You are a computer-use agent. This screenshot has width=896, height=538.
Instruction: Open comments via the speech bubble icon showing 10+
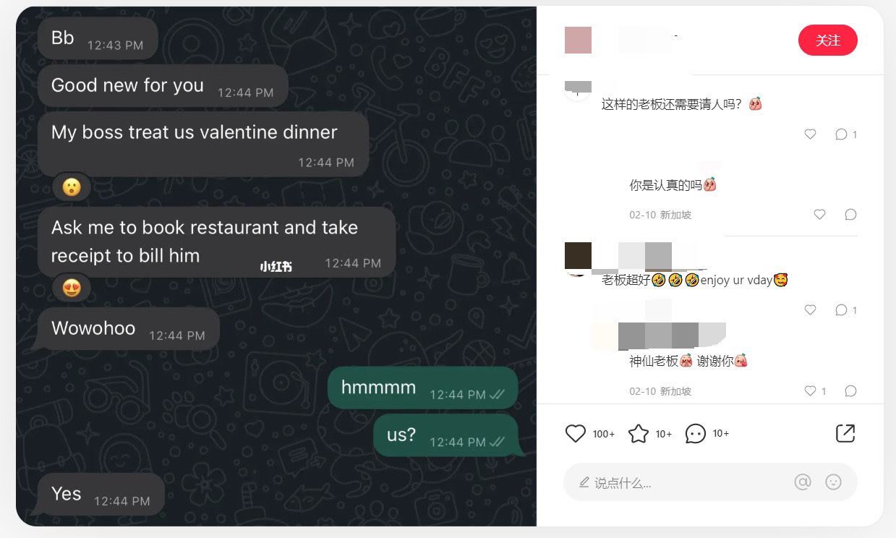[695, 433]
